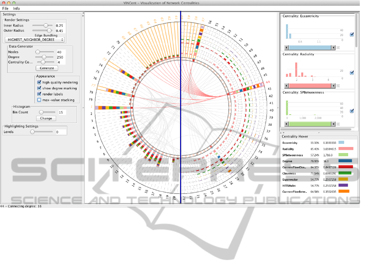This screenshot has height=274, width=367.
Task: Click right handle arrow of Eccentricity range bar
Action: point(334,47)
